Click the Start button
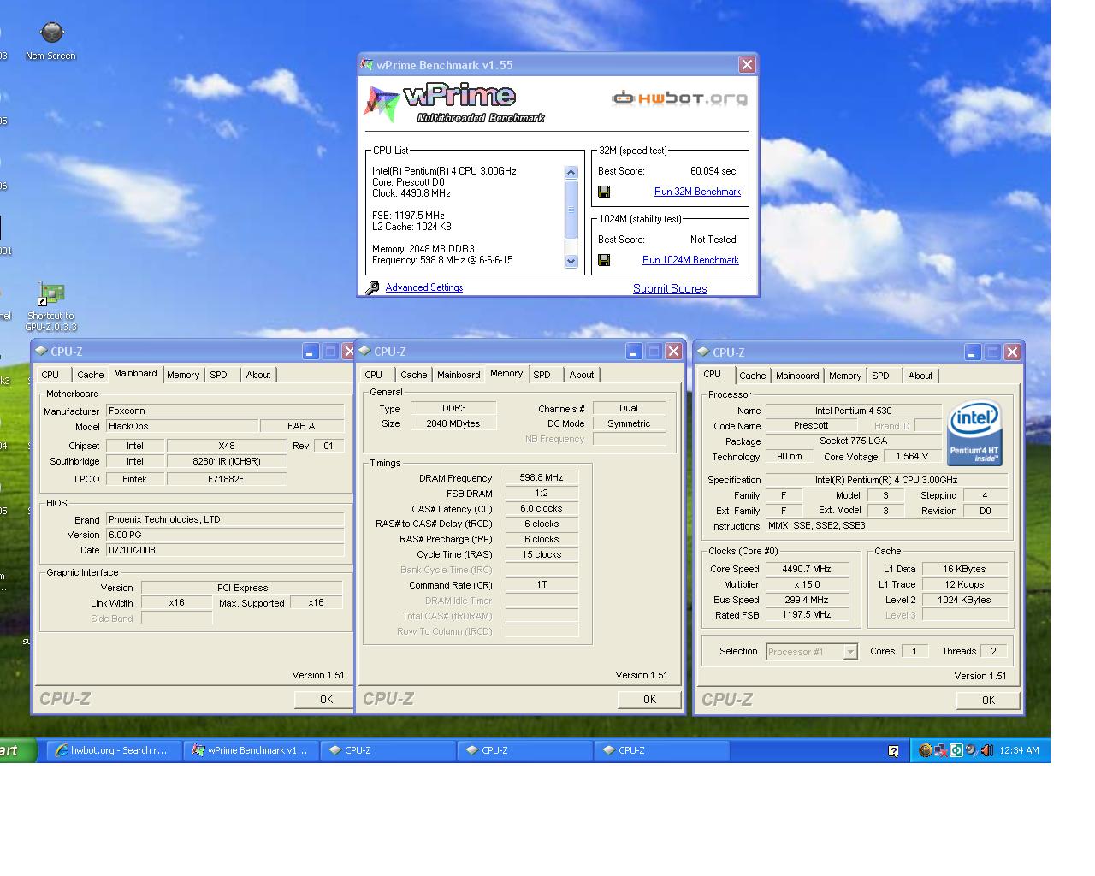This screenshot has height=876, width=1095. tap(17, 750)
